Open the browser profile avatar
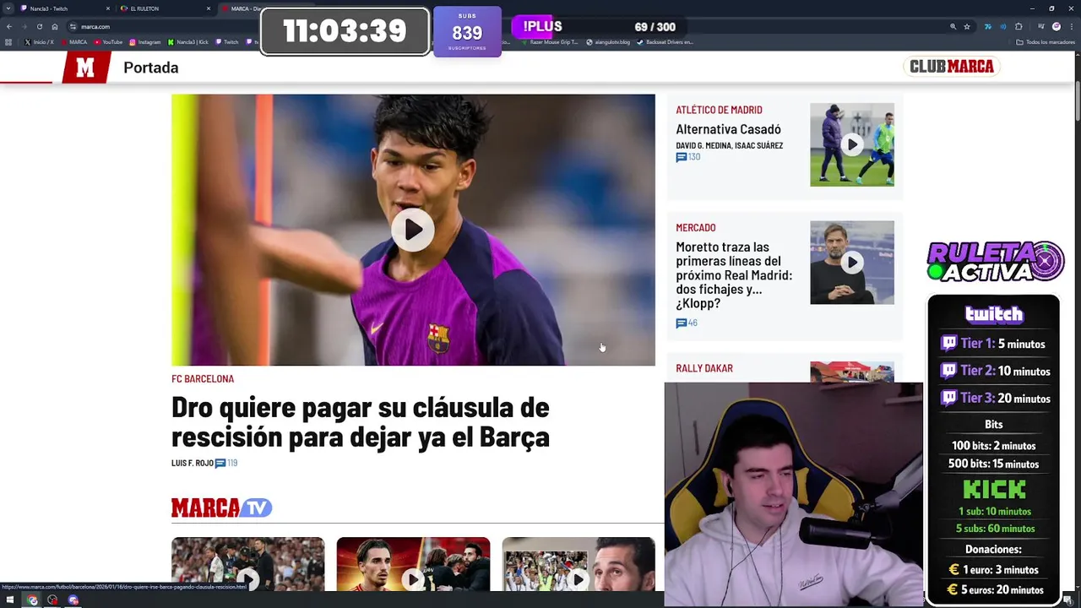This screenshot has width=1081, height=608. pyautogui.click(x=1056, y=26)
